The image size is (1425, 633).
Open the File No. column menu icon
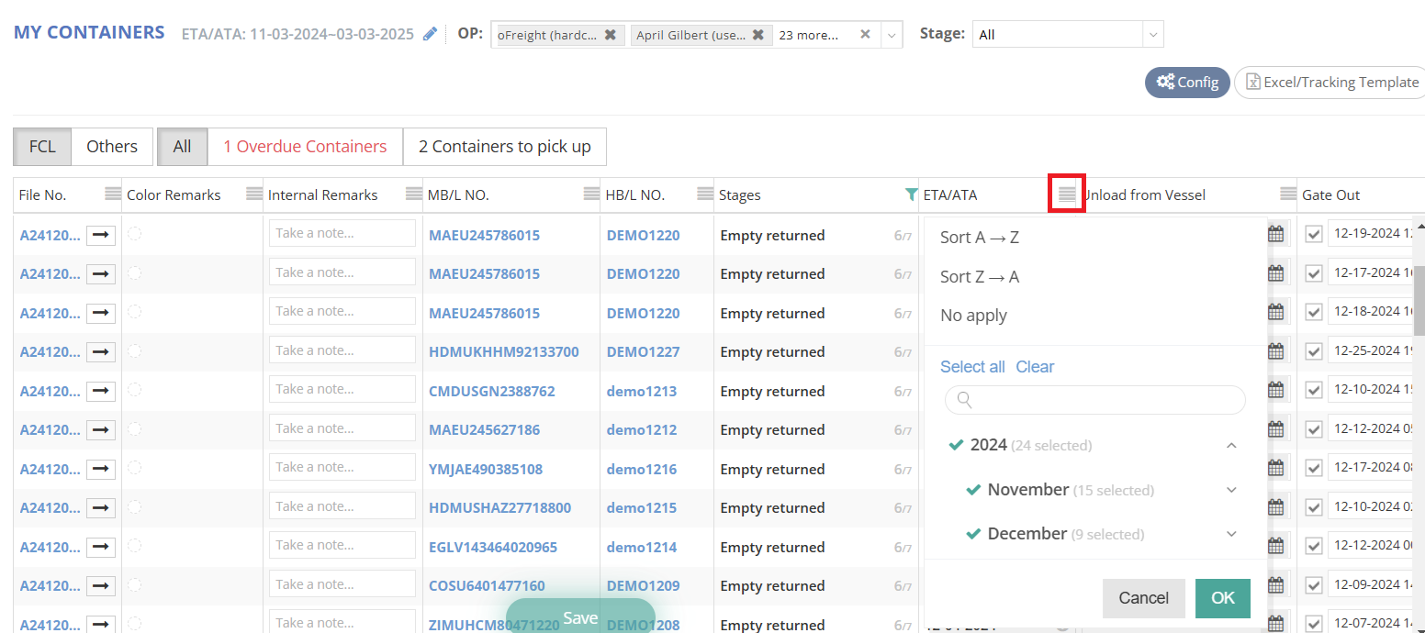[112, 194]
